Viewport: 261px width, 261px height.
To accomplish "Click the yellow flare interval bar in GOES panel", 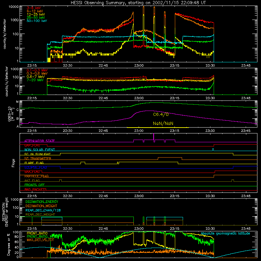I will tap(158, 128).
